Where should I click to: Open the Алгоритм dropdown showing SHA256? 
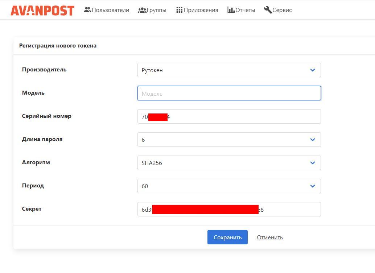click(x=229, y=163)
